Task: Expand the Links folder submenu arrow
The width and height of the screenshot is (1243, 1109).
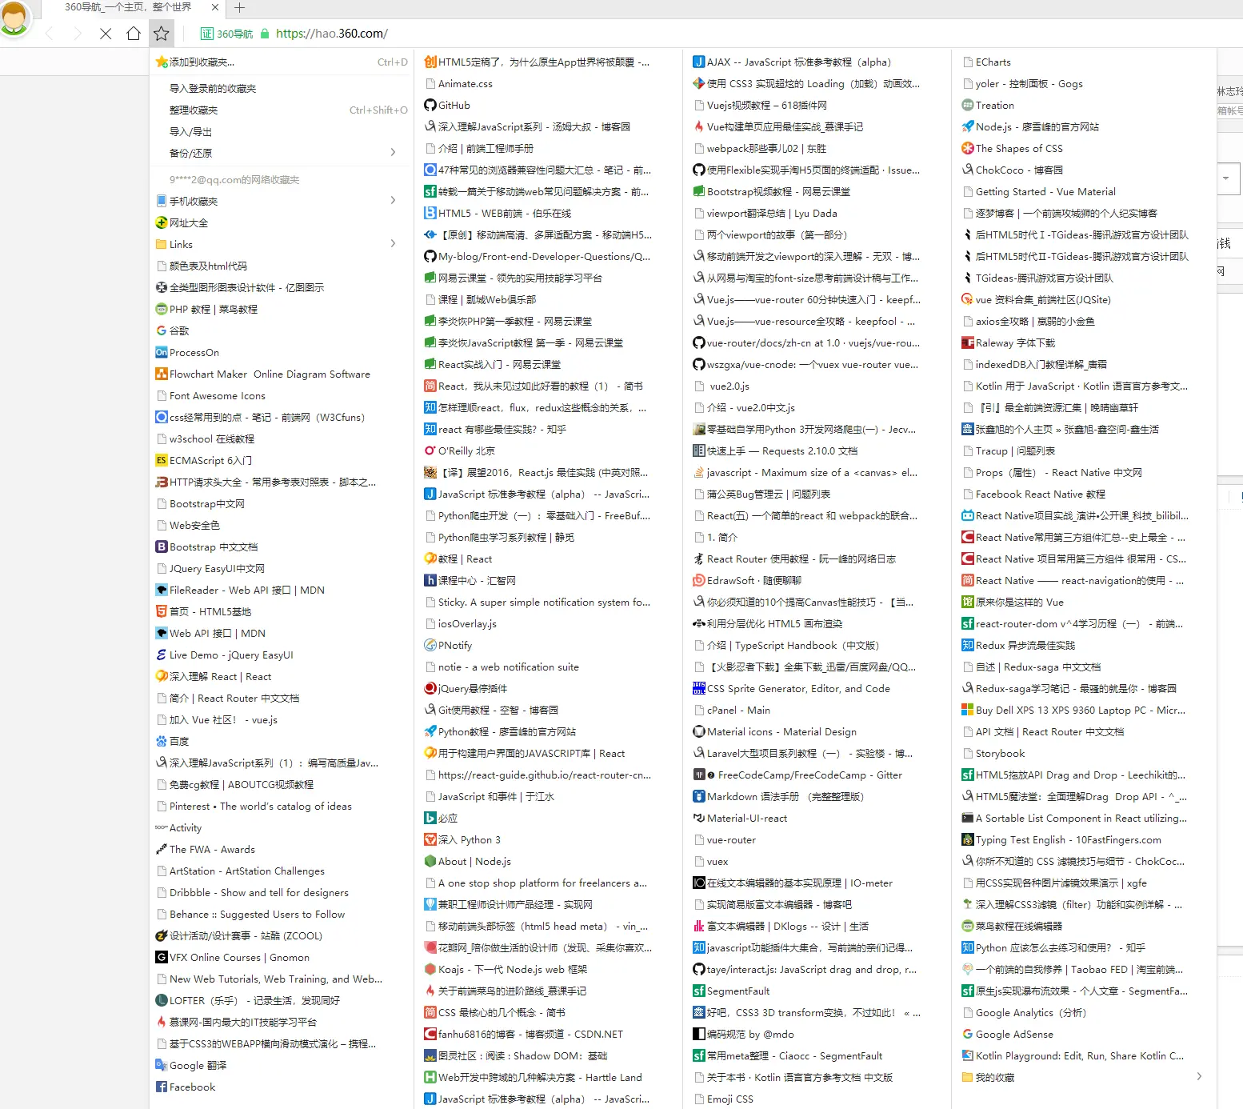Action: [x=393, y=243]
